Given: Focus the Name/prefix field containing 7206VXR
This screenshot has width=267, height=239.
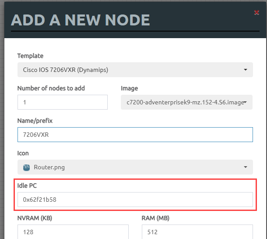Looking at the screenshot, I should pos(135,135).
